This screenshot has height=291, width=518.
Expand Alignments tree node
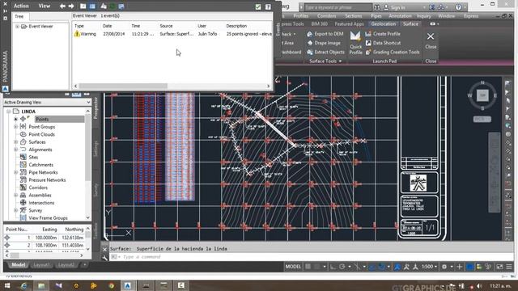point(15,150)
